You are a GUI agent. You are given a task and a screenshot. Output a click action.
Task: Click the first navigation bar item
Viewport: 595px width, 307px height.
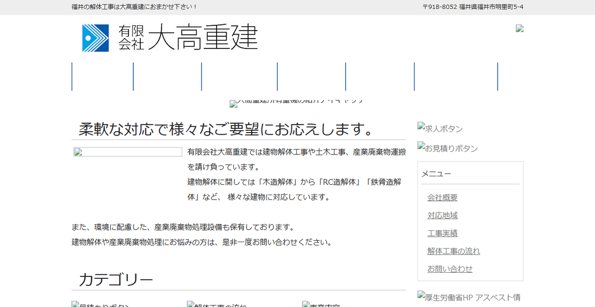point(103,76)
